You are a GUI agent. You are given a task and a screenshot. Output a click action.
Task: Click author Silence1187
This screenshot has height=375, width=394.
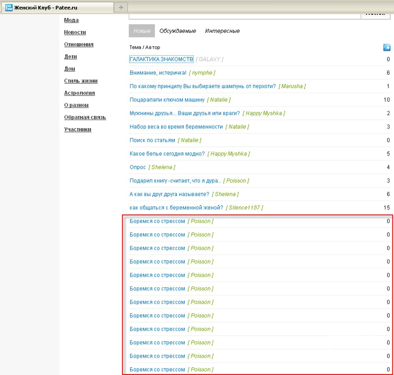pos(244,208)
